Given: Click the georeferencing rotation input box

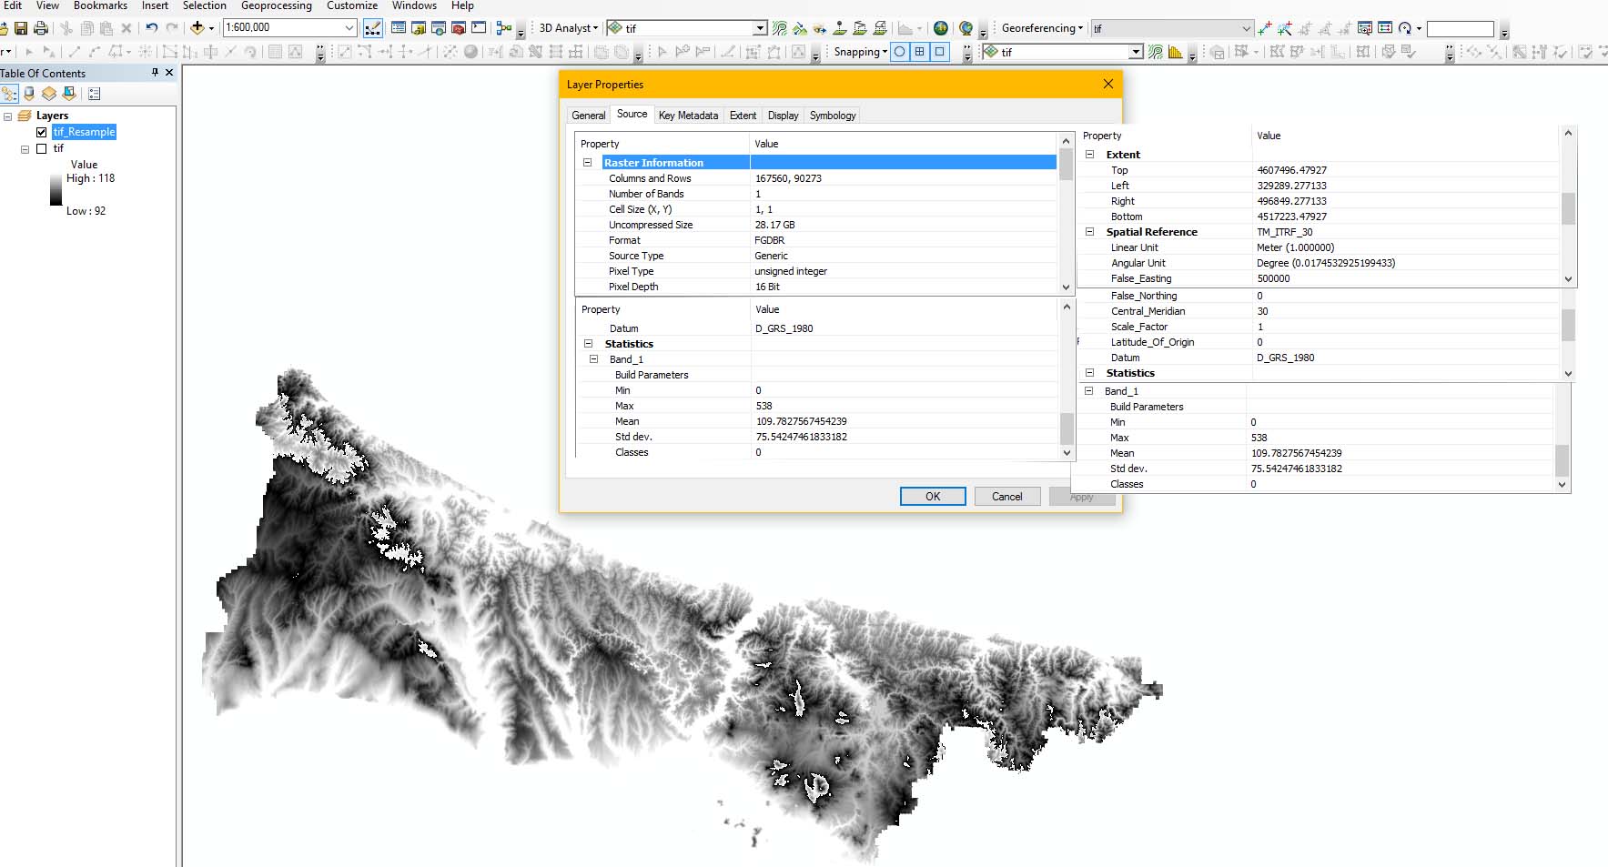Looking at the screenshot, I should point(1461,29).
